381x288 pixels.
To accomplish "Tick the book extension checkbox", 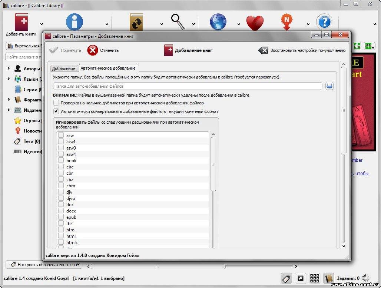I will click(x=61, y=160).
